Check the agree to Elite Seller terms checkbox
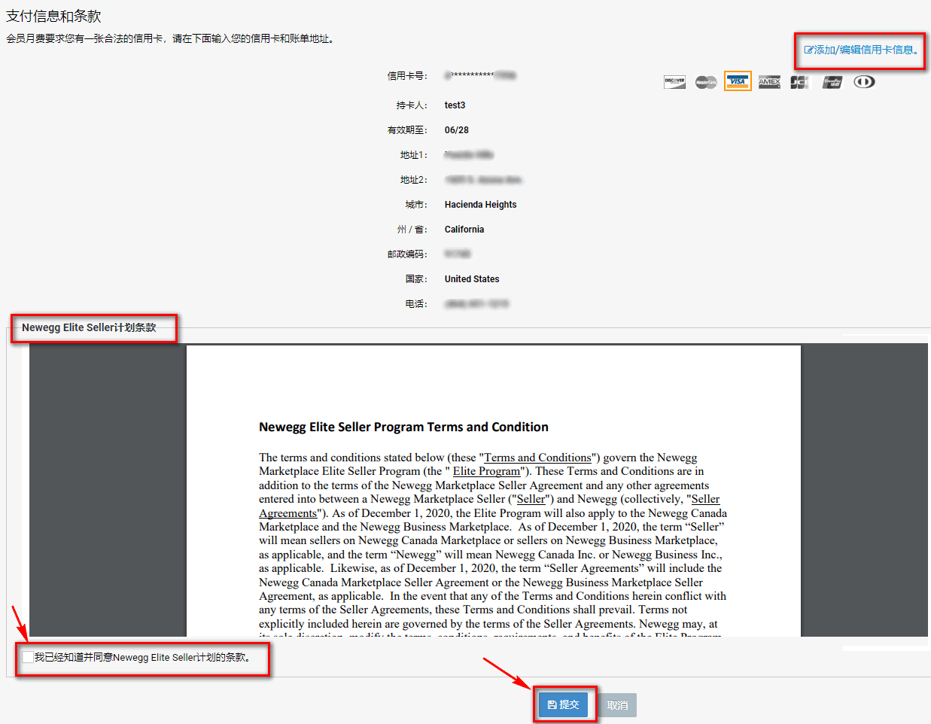Image resolution: width=931 pixels, height=724 pixels. coord(28,657)
